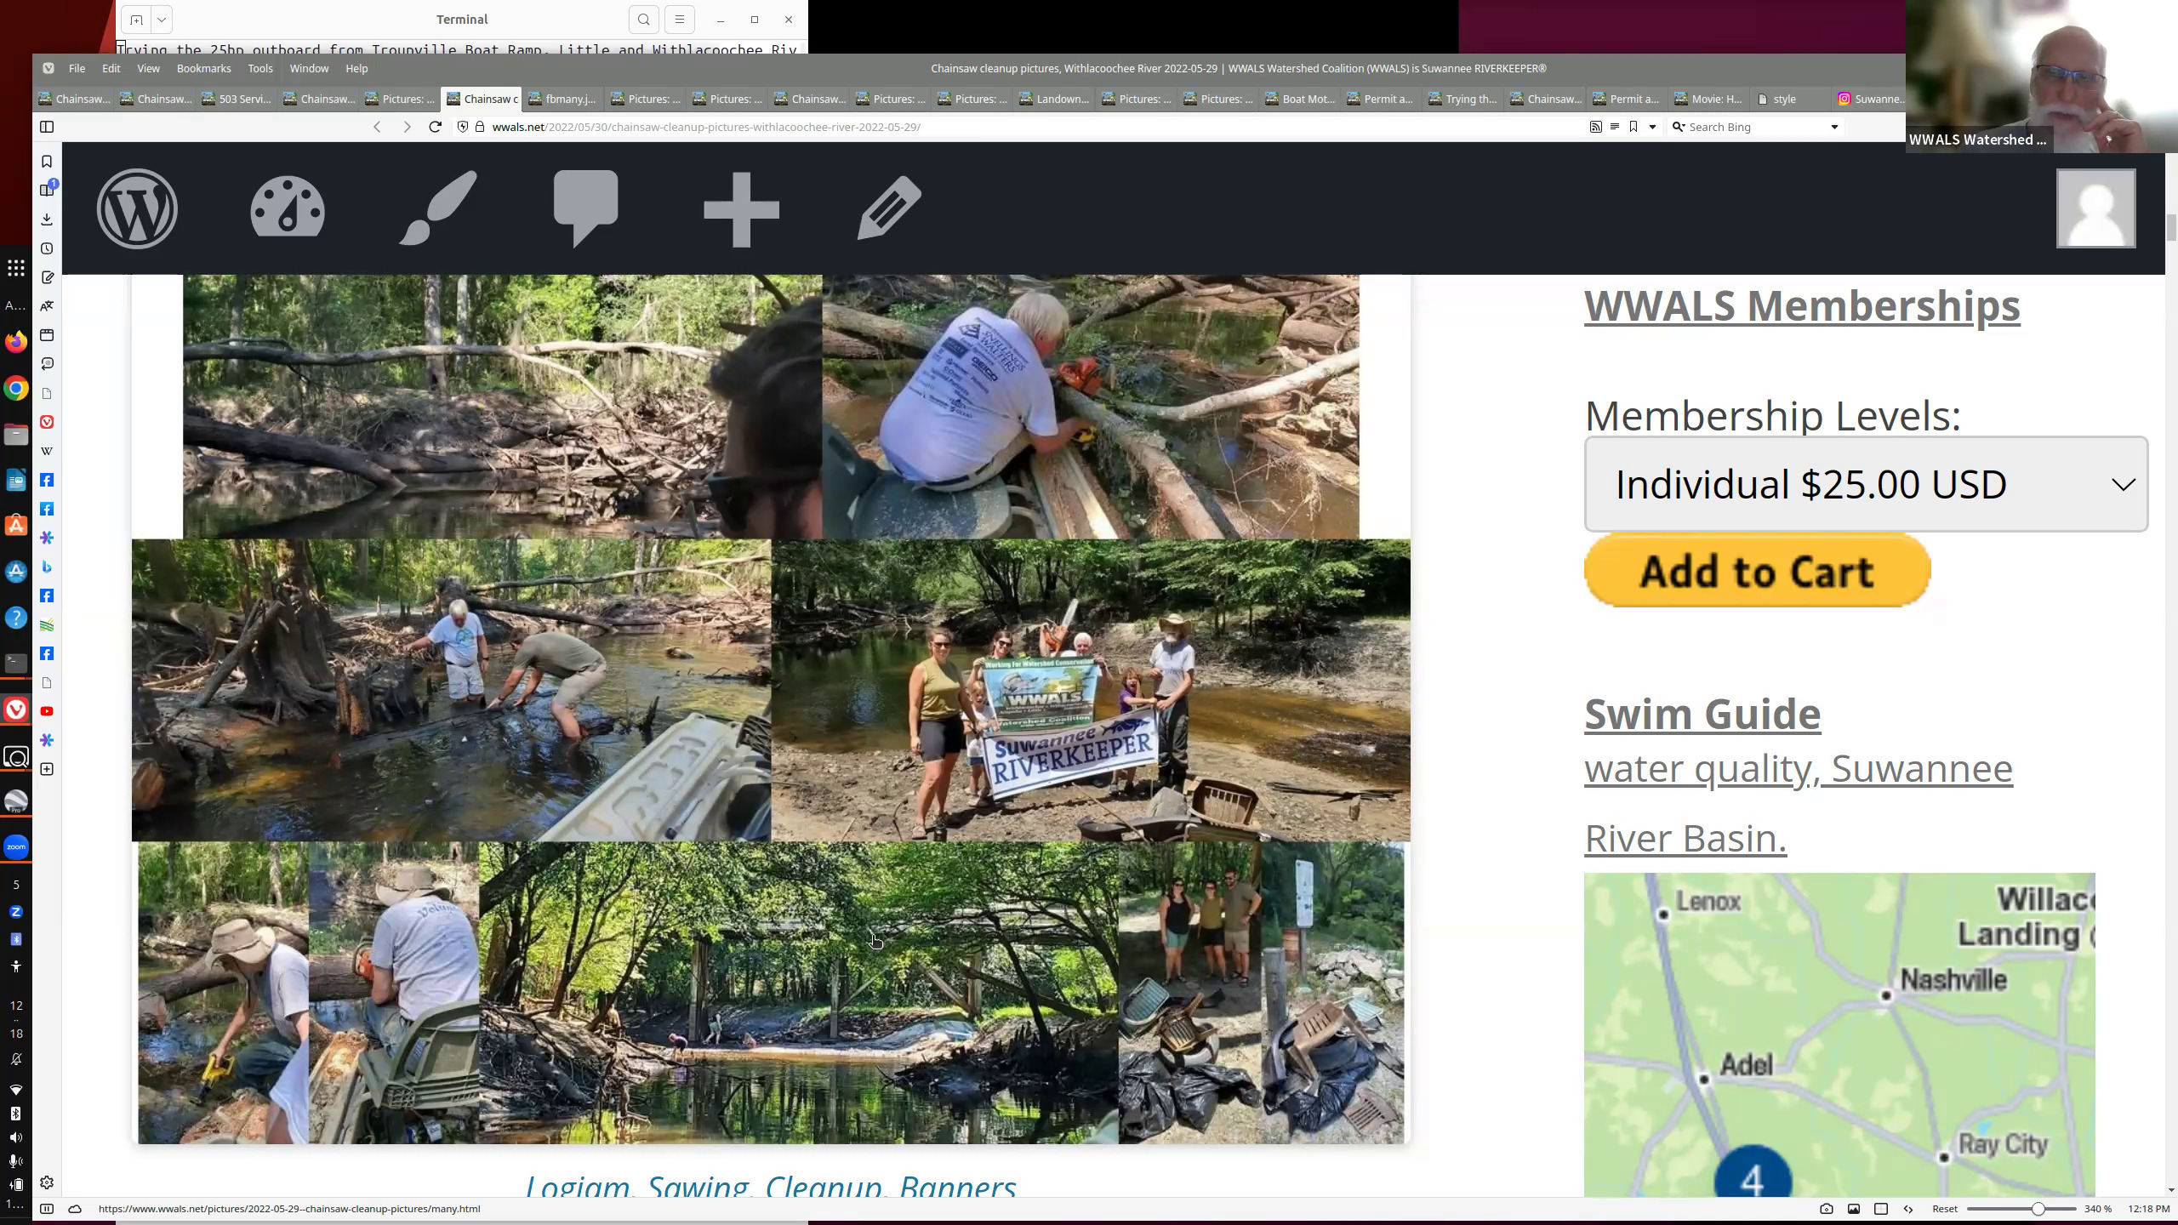The width and height of the screenshot is (2178, 1225).
Task: Open the Window panel in sidebar
Action: click(47, 335)
